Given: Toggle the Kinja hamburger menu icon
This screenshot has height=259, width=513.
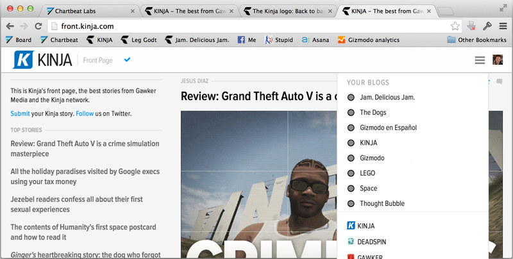Looking at the screenshot, I should tap(480, 60).
